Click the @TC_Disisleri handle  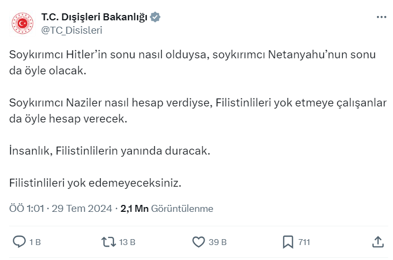72,30
